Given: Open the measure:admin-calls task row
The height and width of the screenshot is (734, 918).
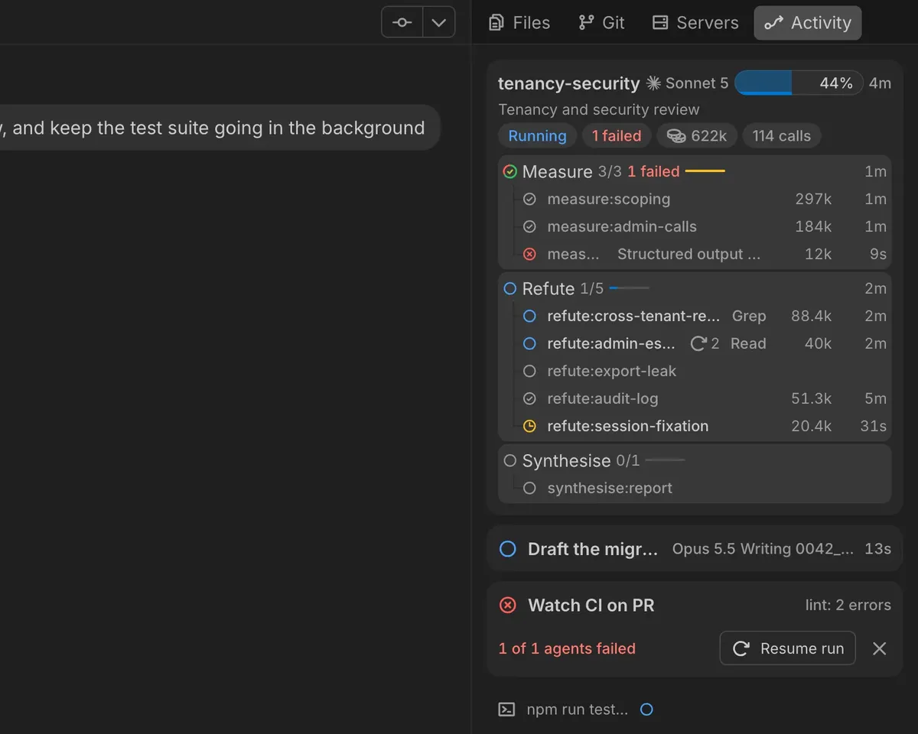Looking at the screenshot, I should pyautogui.click(x=704, y=226).
